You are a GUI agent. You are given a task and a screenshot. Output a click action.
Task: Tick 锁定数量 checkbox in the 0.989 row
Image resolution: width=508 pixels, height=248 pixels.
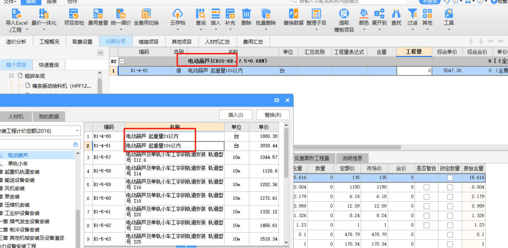click(x=450, y=206)
